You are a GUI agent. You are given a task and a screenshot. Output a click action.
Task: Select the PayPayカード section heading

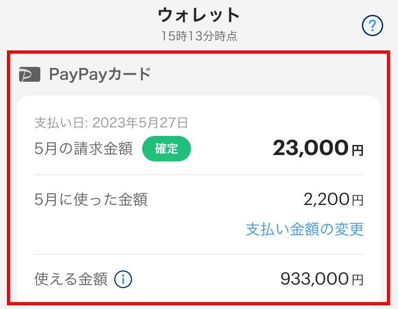(x=100, y=74)
